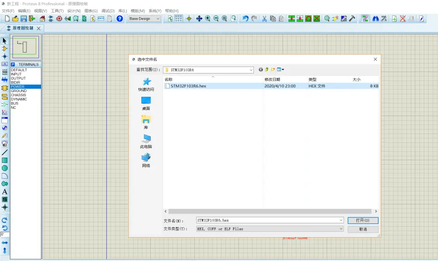Click the Remove Sheet red X icon
Screen dimensions: 438x261
coord(403,19)
